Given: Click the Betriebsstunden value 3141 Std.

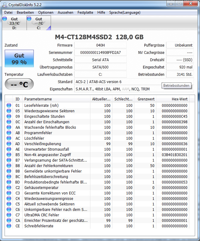Looking at the screenshot, I should click(x=180, y=74).
